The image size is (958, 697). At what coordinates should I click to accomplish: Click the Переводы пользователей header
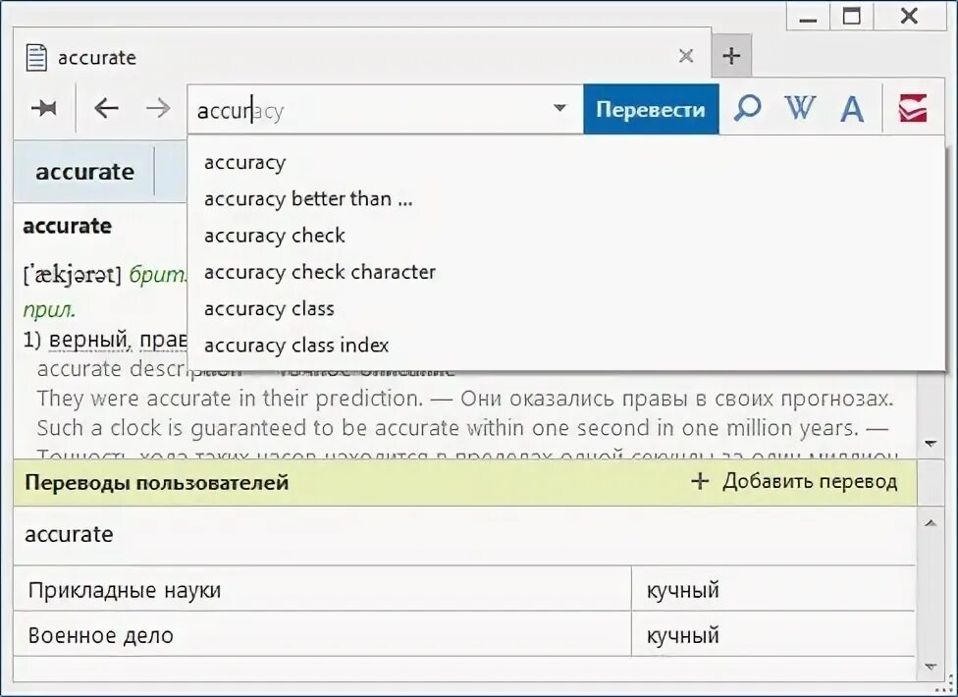(156, 483)
